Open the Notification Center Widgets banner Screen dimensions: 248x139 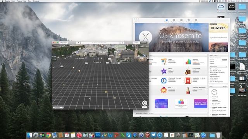[x=181, y=103]
